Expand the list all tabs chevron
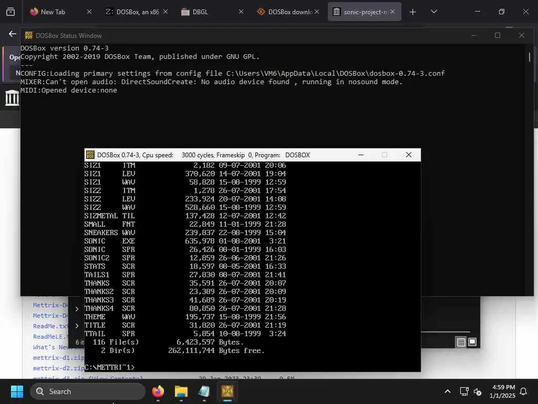Screen dimensions: 538x404 tap(433, 12)
